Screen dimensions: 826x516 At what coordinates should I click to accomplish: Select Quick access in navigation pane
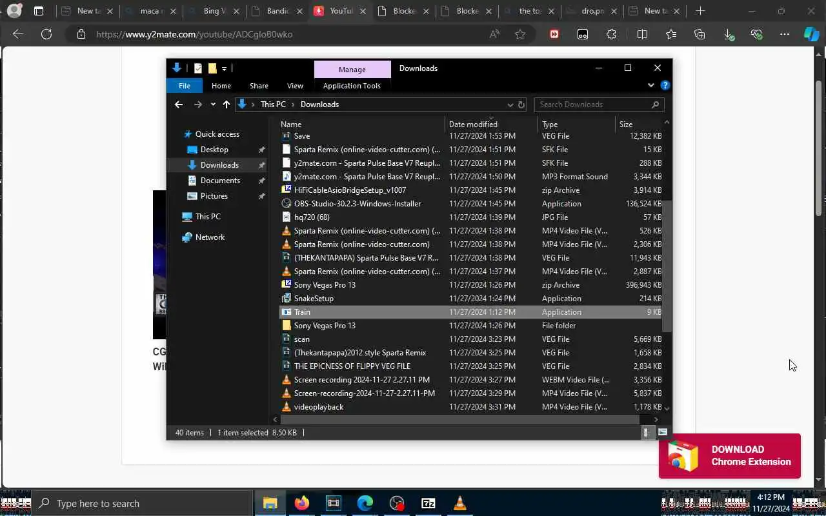(217, 134)
